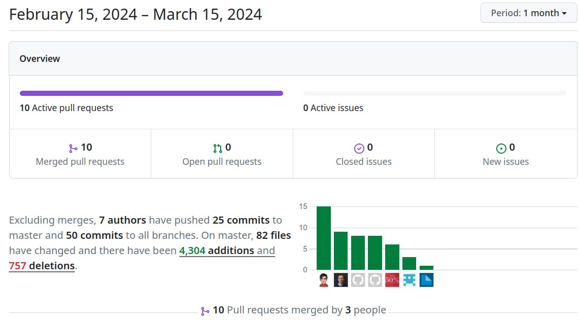
Task: Open the 0 Open pull requests tab
Action: click(222, 154)
